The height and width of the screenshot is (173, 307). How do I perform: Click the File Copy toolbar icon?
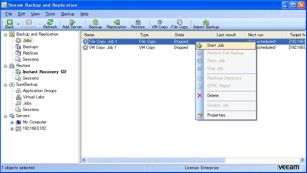179,22
